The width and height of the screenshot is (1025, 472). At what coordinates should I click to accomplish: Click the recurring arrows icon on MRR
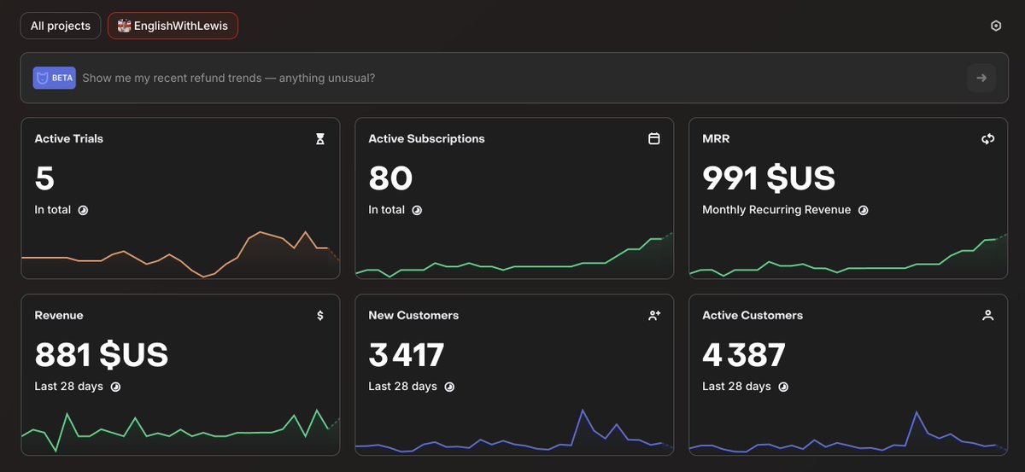pyautogui.click(x=988, y=138)
